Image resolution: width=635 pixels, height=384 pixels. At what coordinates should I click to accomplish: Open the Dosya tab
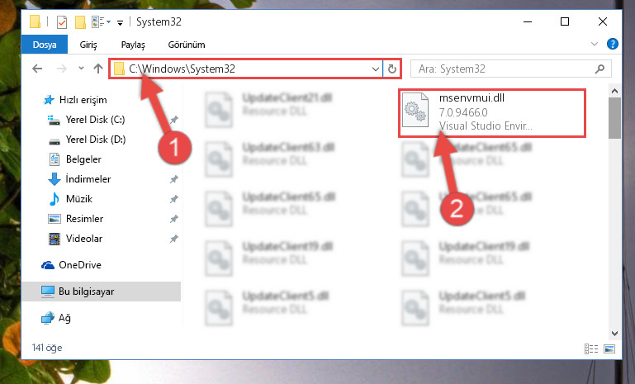point(44,45)
